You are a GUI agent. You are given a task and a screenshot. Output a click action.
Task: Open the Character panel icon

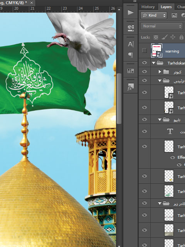(x=131, y=44)
